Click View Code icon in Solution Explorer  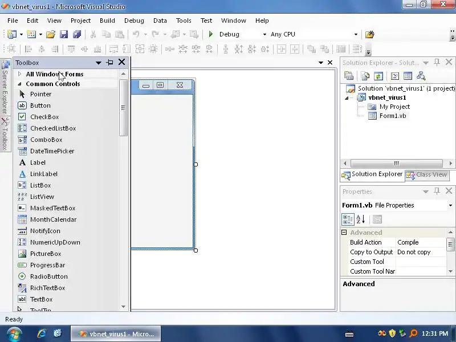[x=395, y=76]
